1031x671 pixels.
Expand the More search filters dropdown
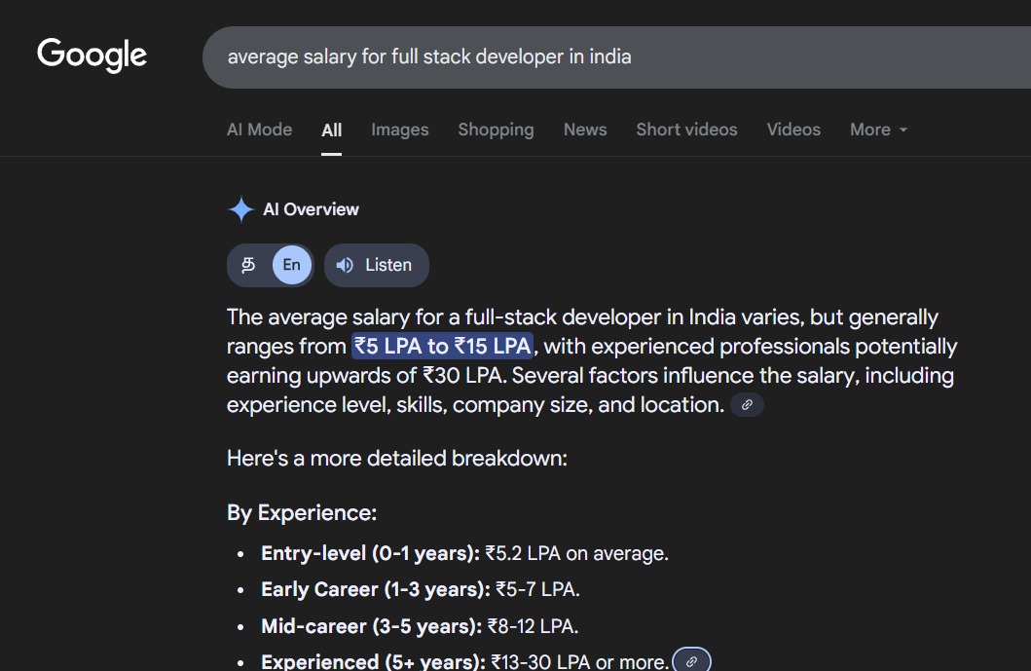878,130
